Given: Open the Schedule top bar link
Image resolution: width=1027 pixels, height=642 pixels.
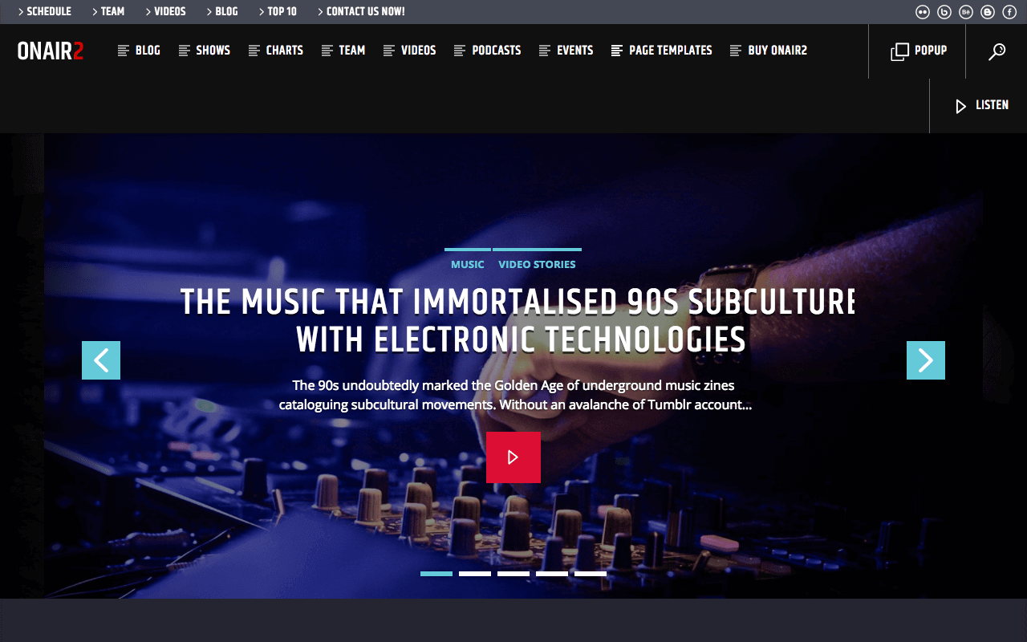Looking at the screenshot, I should (44, 12).
